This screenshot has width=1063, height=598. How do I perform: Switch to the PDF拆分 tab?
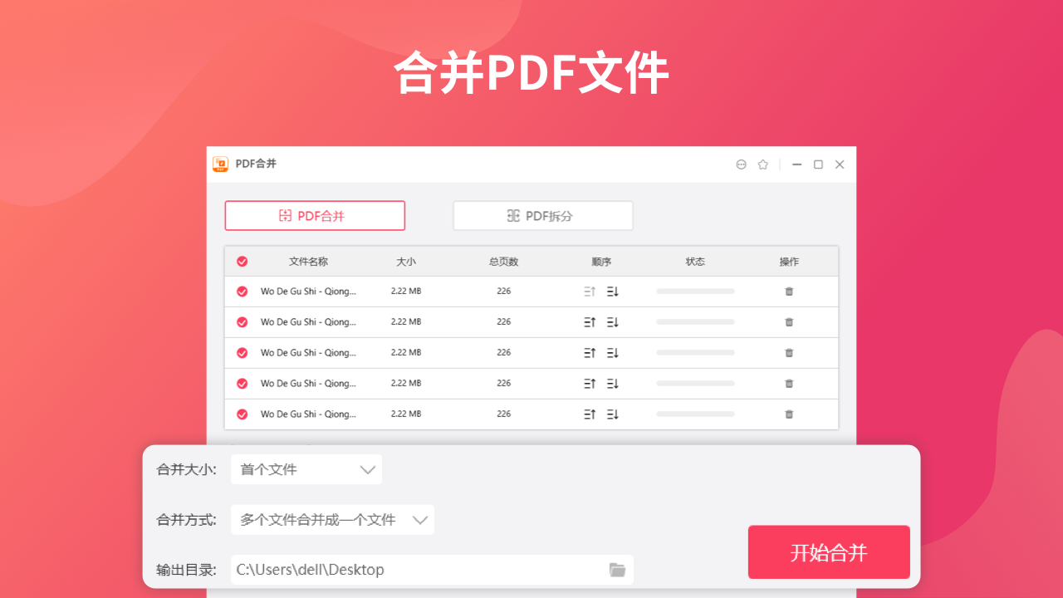[542, 215]
